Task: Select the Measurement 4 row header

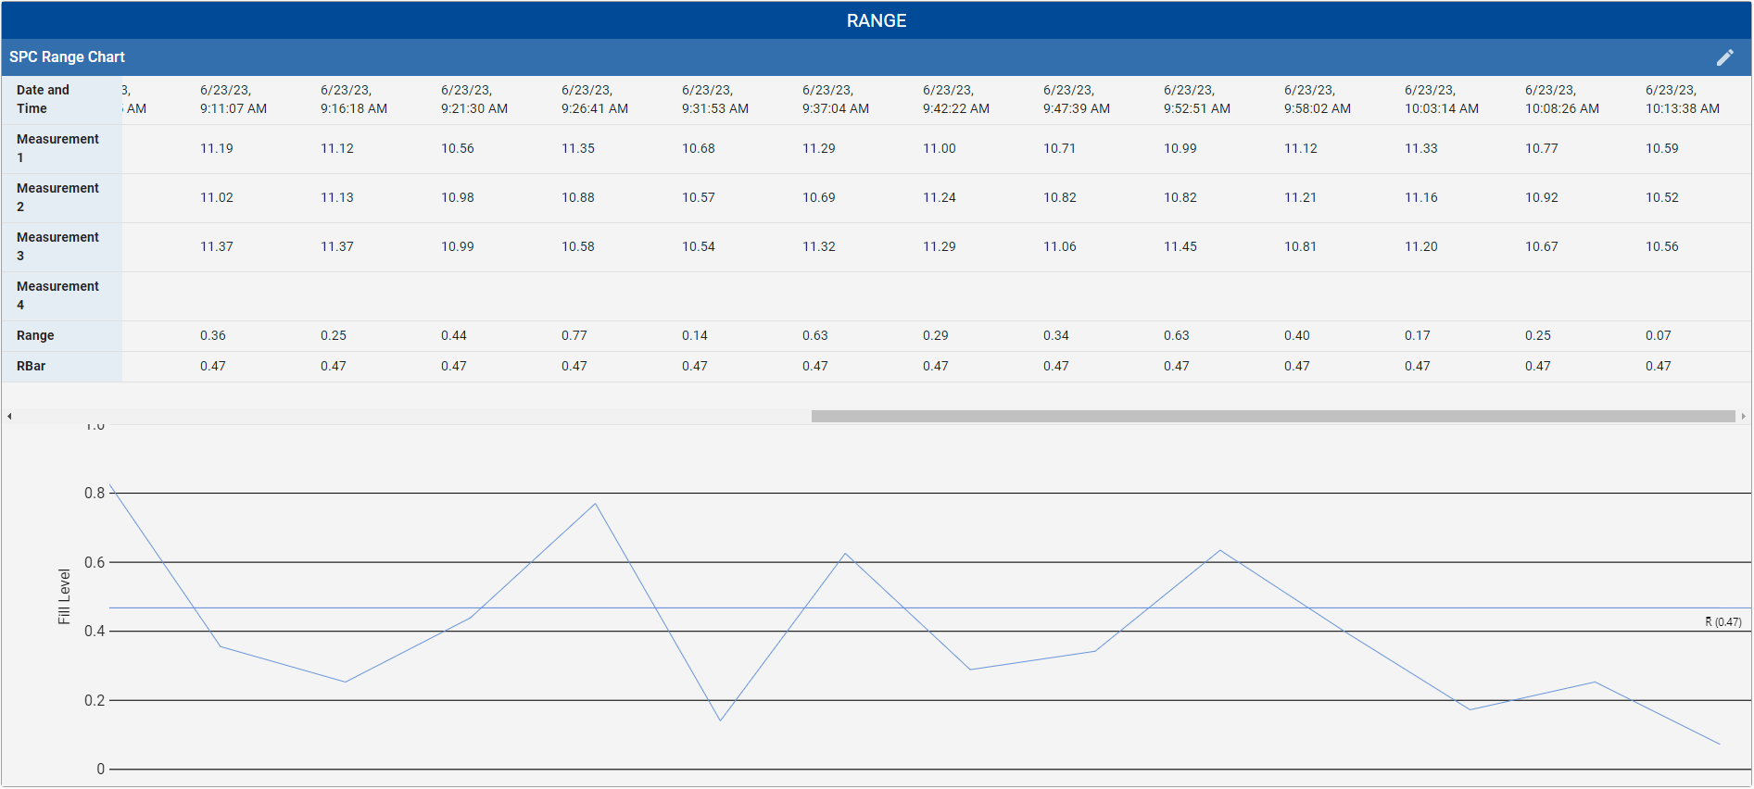Action: click(57, 295)
